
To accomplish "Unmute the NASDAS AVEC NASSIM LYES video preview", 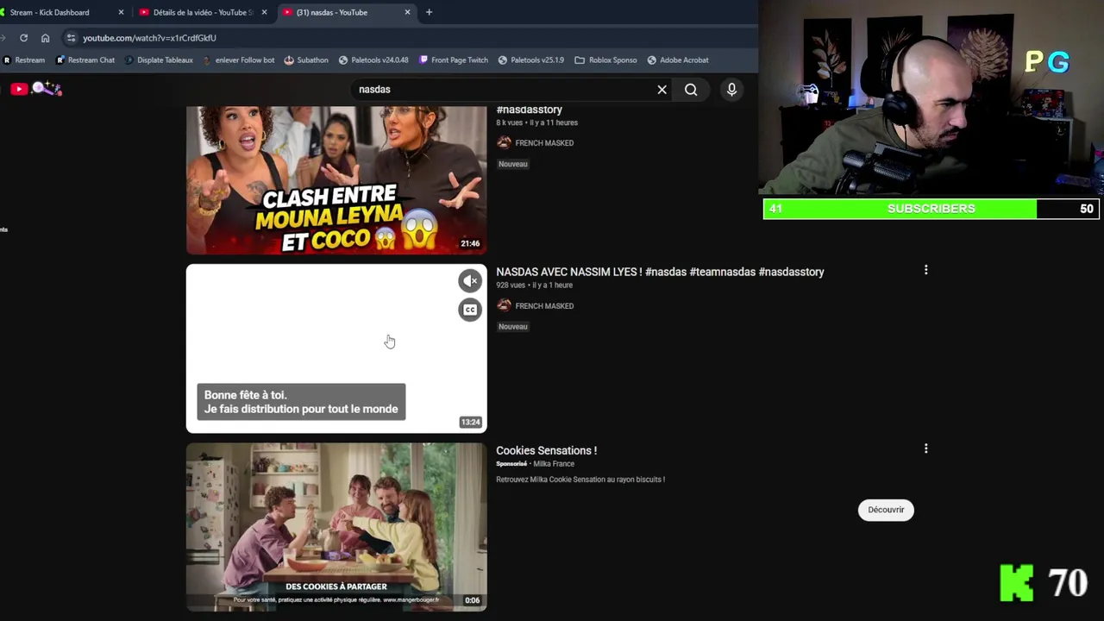I will coord(470,280).
